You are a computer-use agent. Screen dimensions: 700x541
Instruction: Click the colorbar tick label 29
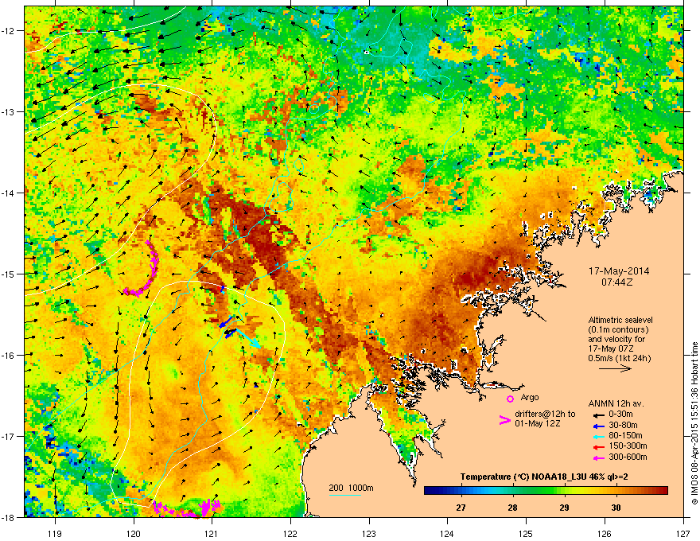click(564, 508)
